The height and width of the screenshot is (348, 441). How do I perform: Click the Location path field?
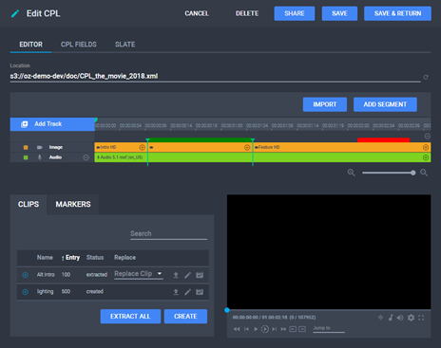point(215,76)
